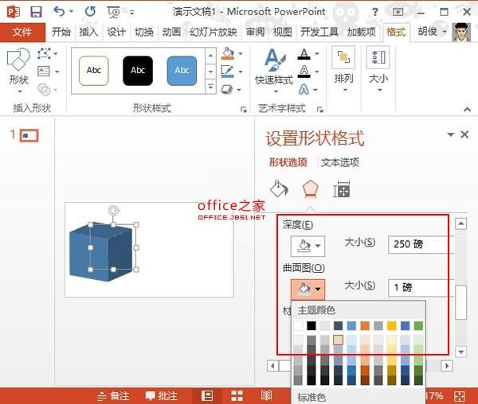The height and width of the screenshot is (404, 478).
Task: Click the Save icon in quick access toolbar
Action: point(36,12)
